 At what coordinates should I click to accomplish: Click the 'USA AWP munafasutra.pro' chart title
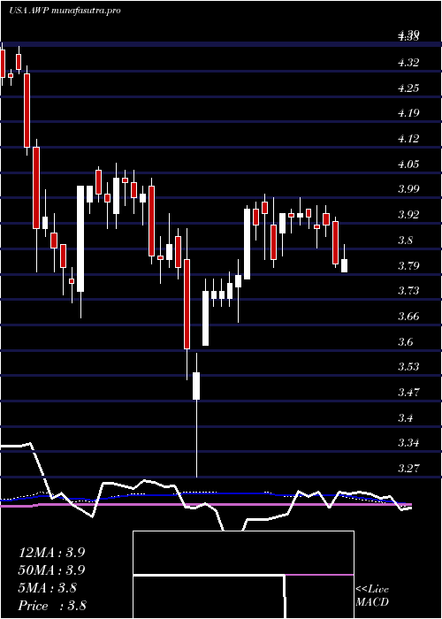[x=65, y=11]
